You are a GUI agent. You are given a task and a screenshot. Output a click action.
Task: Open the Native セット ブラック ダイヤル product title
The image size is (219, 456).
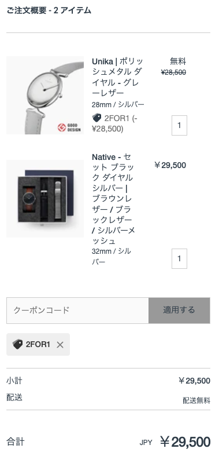pyautogui.click(x=113, y=199)
